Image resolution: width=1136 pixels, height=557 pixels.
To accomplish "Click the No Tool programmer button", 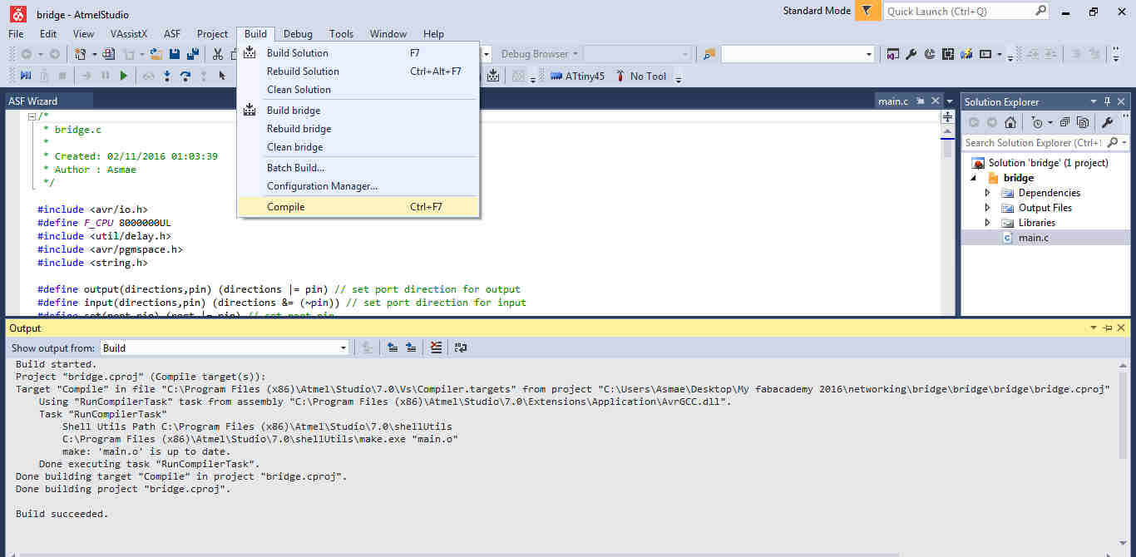I will tap(641, 76).
